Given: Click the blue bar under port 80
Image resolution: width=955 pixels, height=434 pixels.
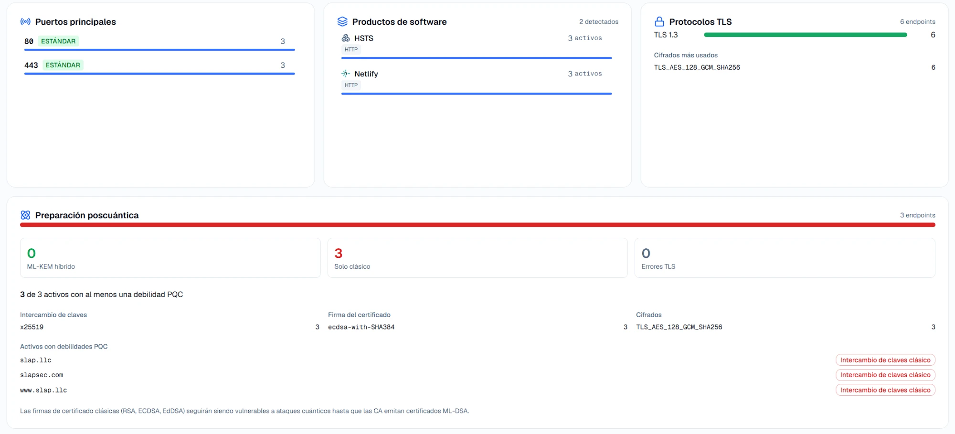Looking at the screenshot, I should click(159, 50).
